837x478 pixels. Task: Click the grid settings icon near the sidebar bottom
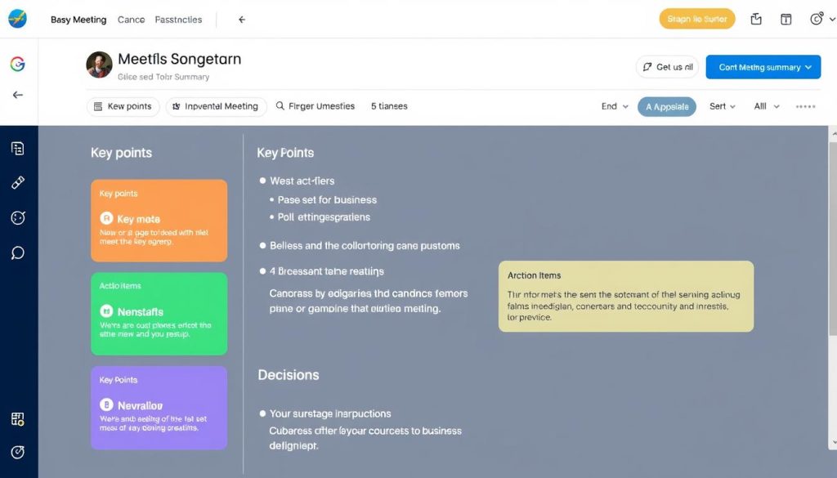pyautogui.click(x=18, y=418)
